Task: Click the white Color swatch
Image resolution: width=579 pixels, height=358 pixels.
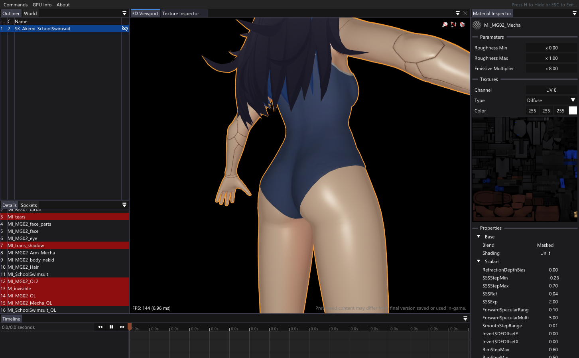Action: coord(573,111)
